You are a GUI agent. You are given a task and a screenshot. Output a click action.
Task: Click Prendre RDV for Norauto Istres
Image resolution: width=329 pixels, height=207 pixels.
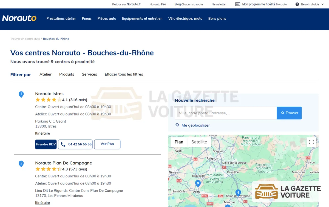[46, 144]
